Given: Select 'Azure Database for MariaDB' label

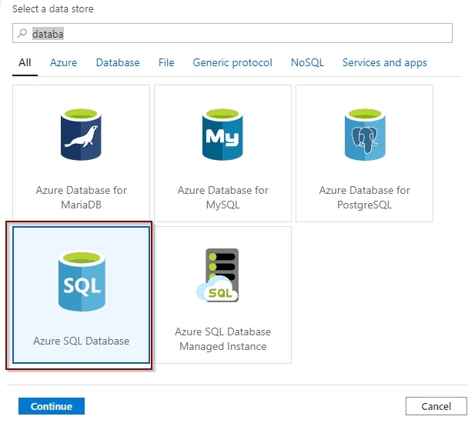Looking at the screenshot, I should 81,198.
